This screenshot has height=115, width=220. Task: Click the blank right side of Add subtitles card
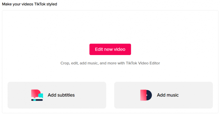[92, 95]
